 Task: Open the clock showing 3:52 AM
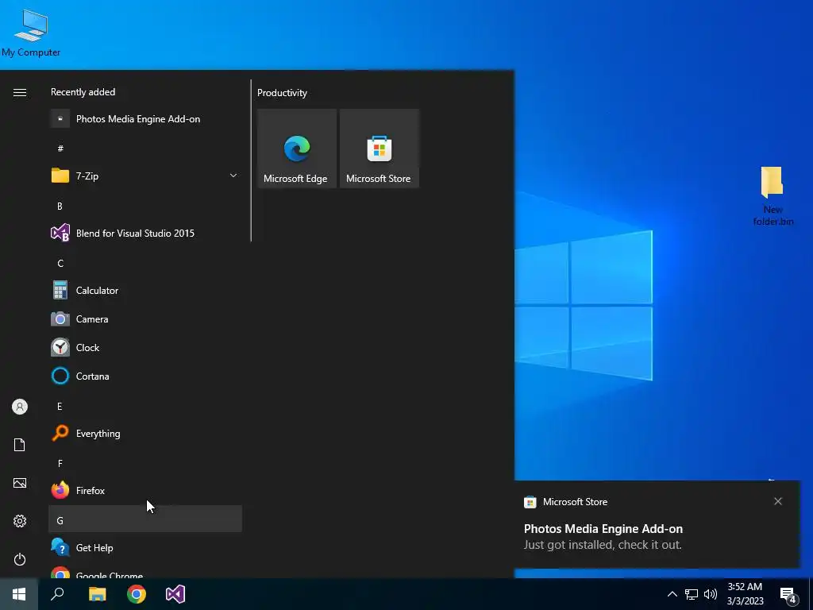pos(745,594)
